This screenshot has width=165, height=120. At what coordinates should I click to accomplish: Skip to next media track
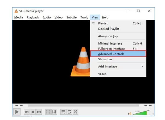(x=39, y=112)
